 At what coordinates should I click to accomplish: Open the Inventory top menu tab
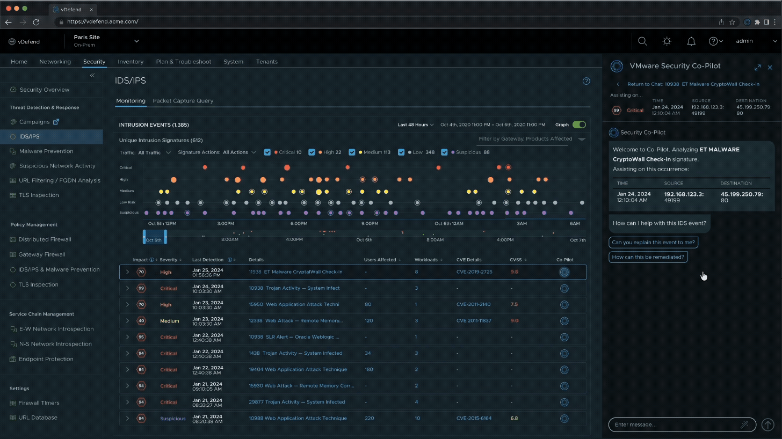pyautogui.click(x=131, y=62)
